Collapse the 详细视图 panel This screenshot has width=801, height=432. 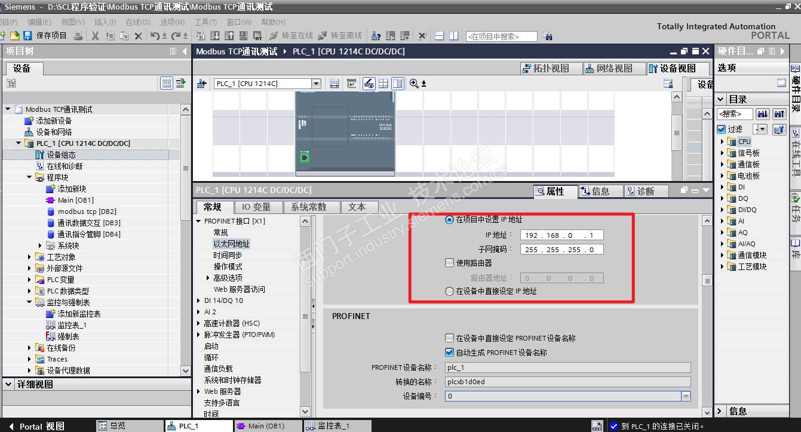[x=9, y=384]
